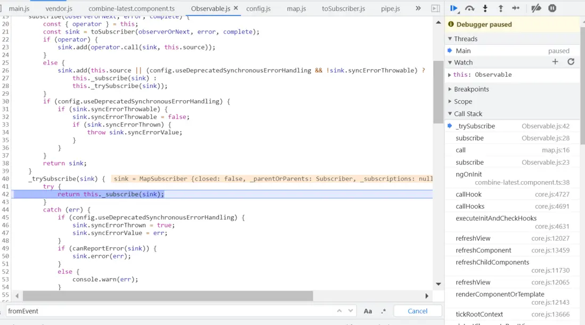585x325 pixels.
Task: Step over next function call
Action: pos(469,8)
